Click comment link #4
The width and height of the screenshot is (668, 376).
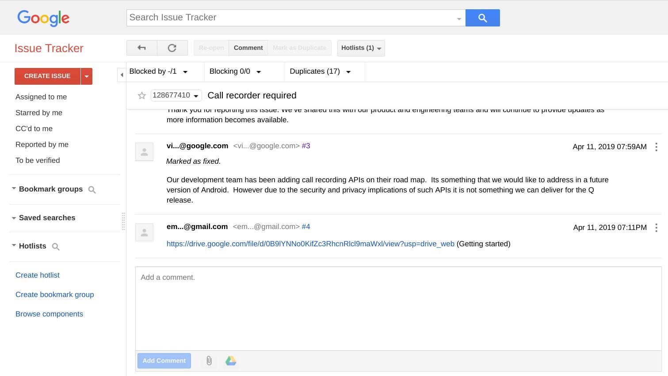306,227
